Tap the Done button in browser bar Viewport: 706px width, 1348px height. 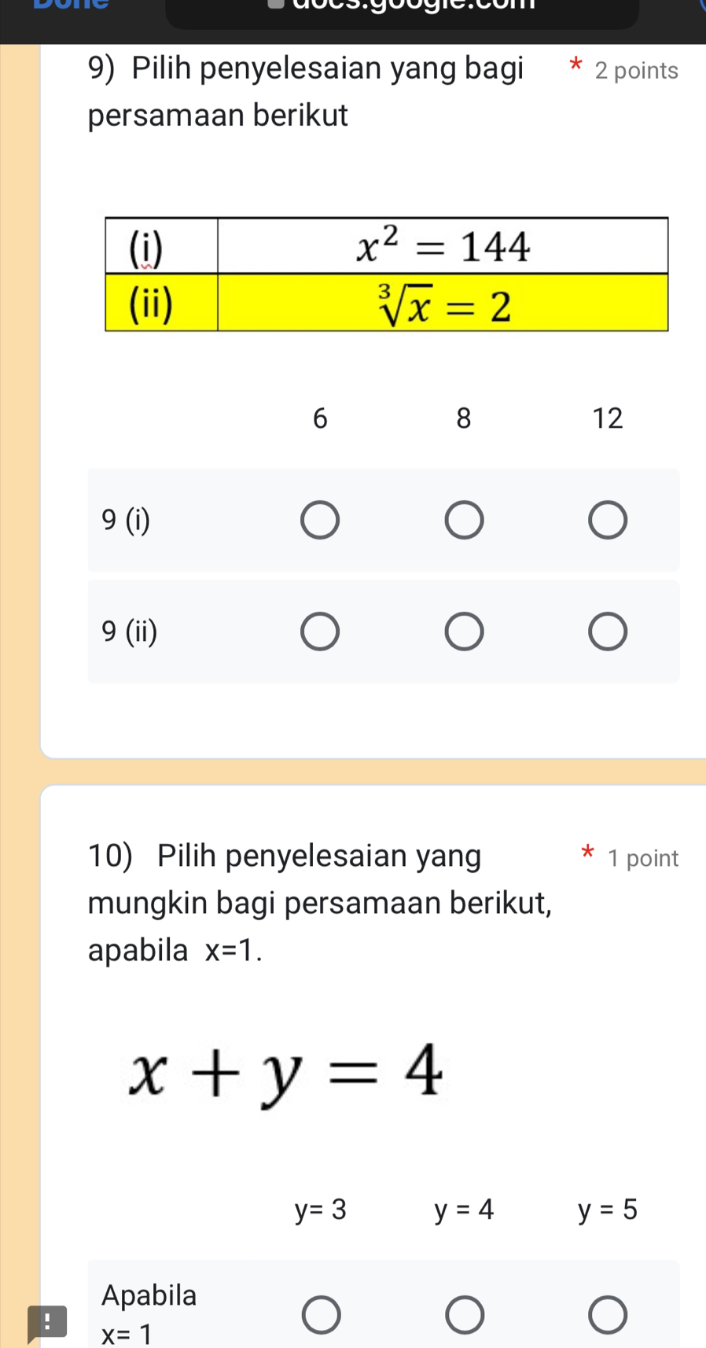pos(71,6)
